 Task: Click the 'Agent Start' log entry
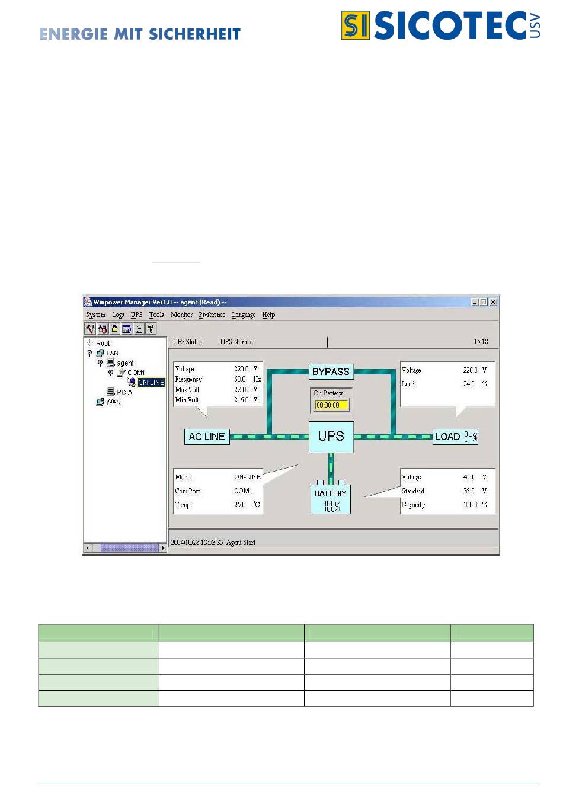(241, 543)
